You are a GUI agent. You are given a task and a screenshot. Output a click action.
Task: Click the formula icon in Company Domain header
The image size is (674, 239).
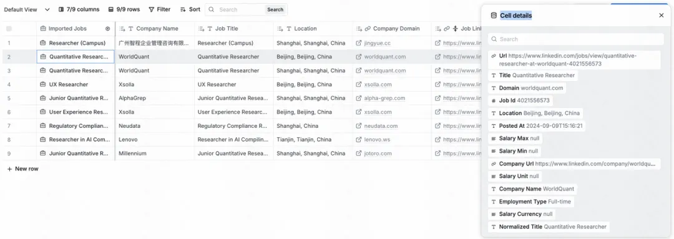point(359,29)
